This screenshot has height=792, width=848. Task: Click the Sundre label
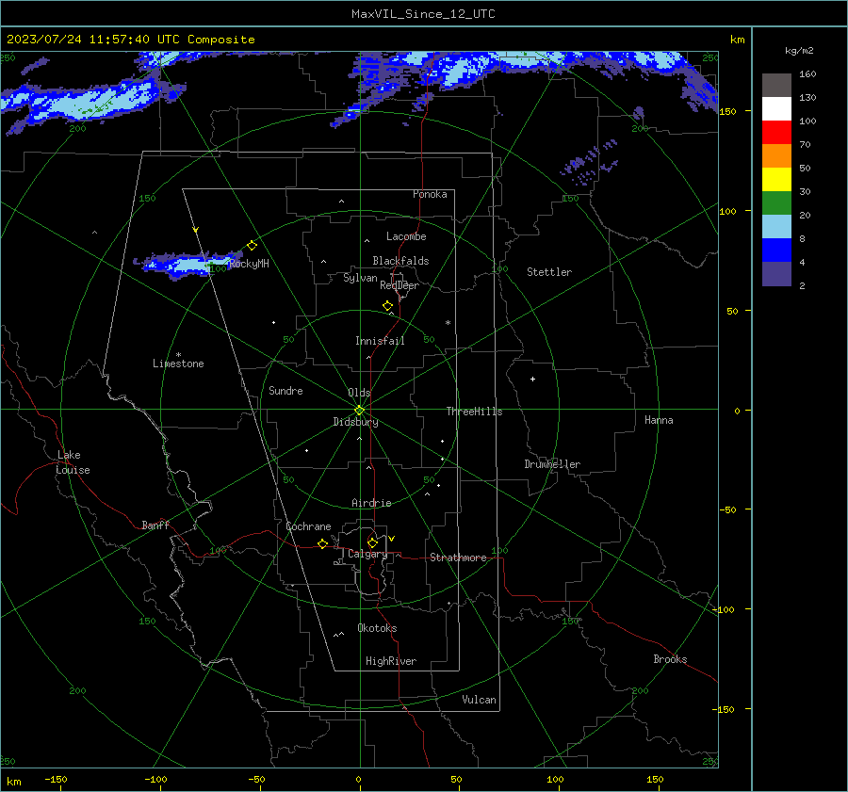click(x=285, y=391)
